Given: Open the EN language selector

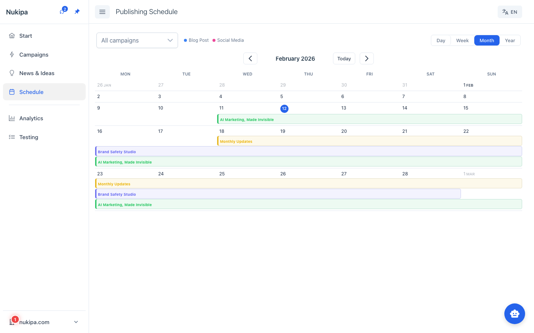Looking at the screenshot, I should pos(510,12).
